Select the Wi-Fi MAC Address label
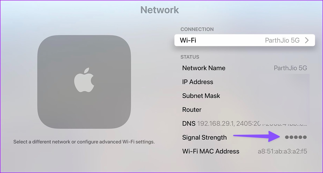Screen dimensions: 323x173 tap(210, 151)
